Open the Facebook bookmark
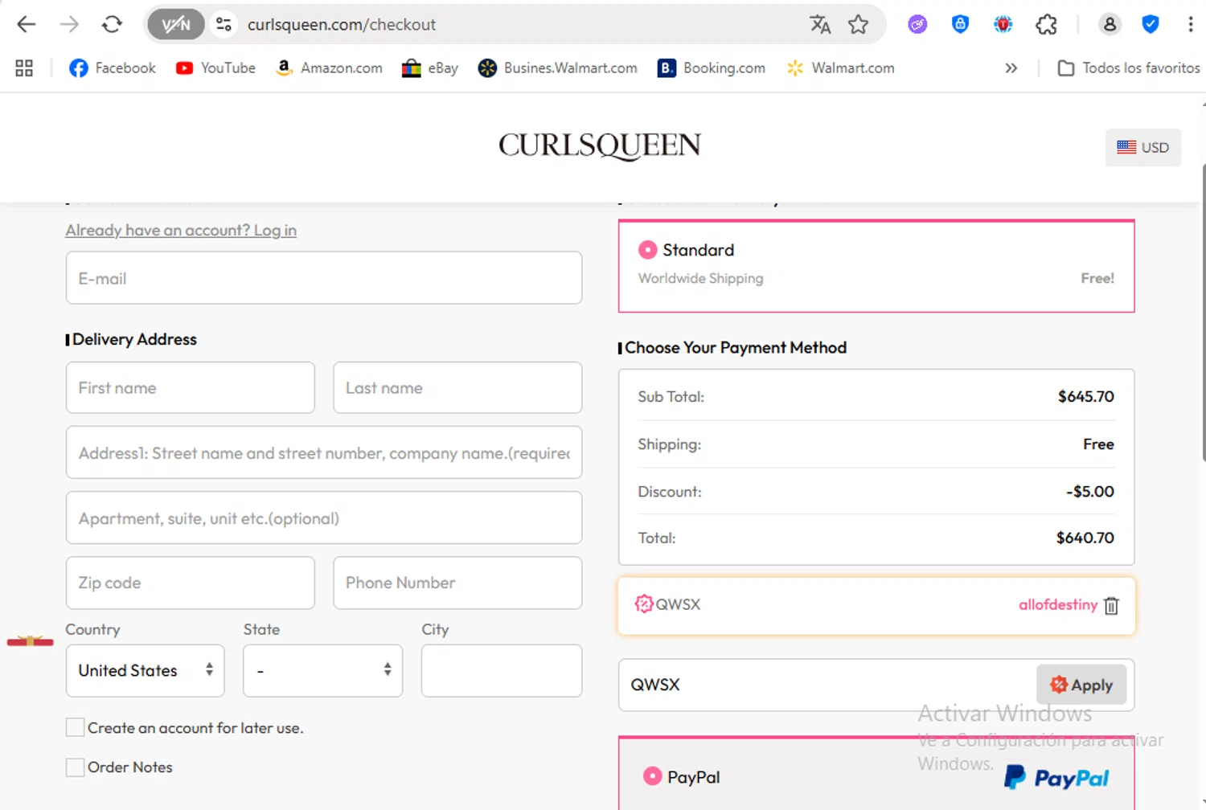Screen dimensions: 1206x810 (113, 68)
